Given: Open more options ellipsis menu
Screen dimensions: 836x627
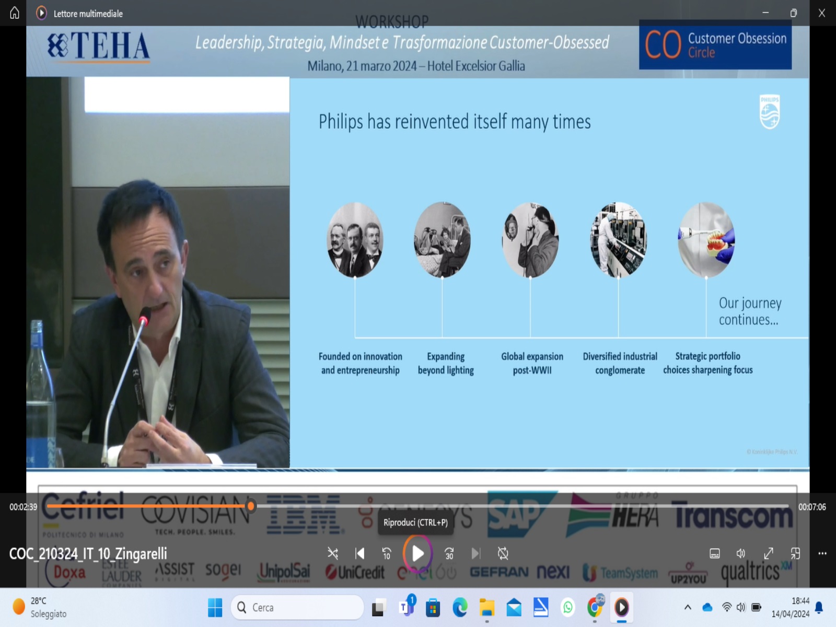Looking at the screenshot, I should coord(822,553).
